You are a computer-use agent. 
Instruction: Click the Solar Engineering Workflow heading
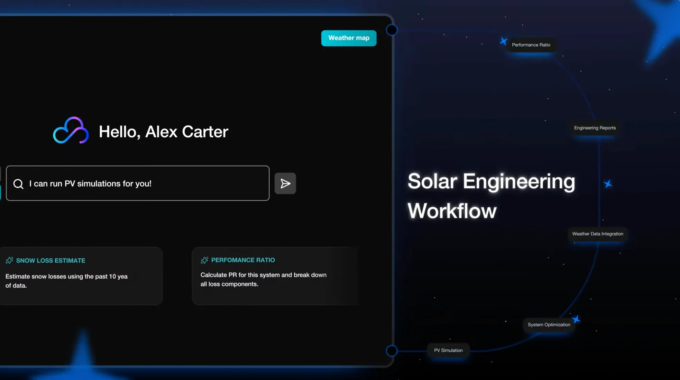coord(491,196)
